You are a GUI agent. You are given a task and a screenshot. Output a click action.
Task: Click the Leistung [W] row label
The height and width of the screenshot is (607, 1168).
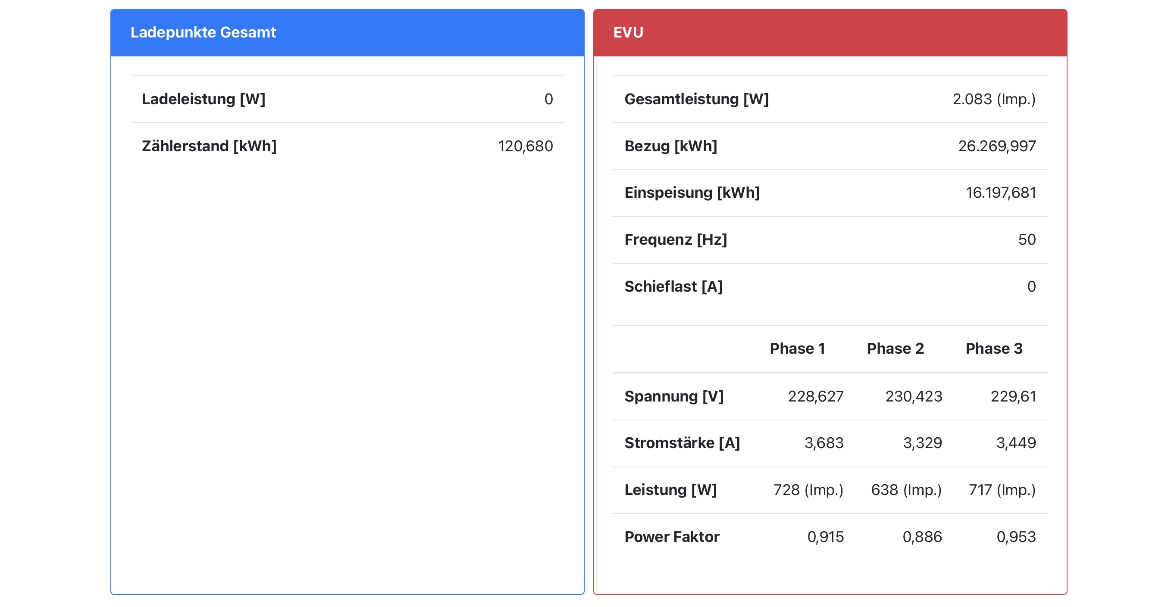670,490
